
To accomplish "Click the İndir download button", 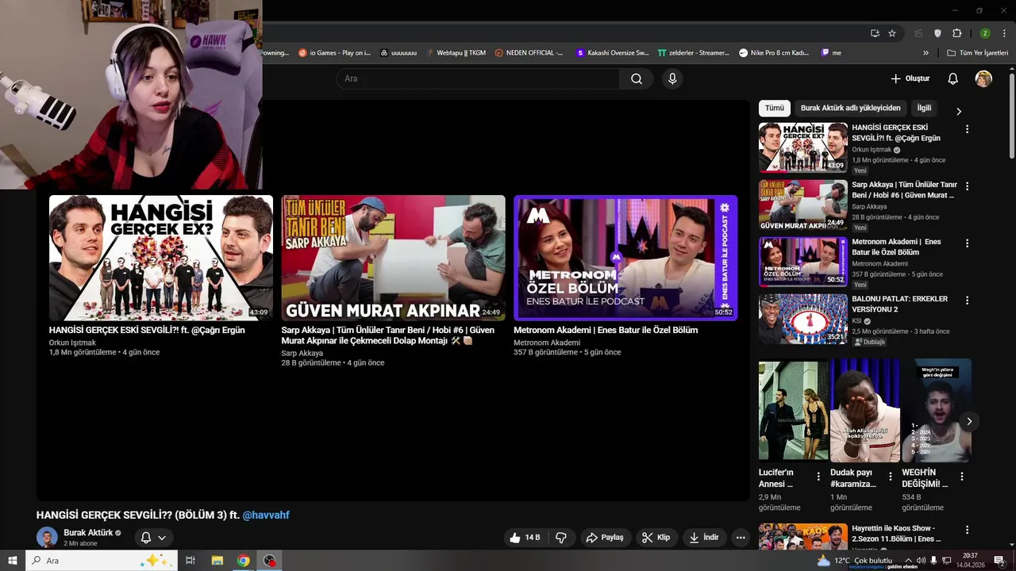I will (704, 538).
